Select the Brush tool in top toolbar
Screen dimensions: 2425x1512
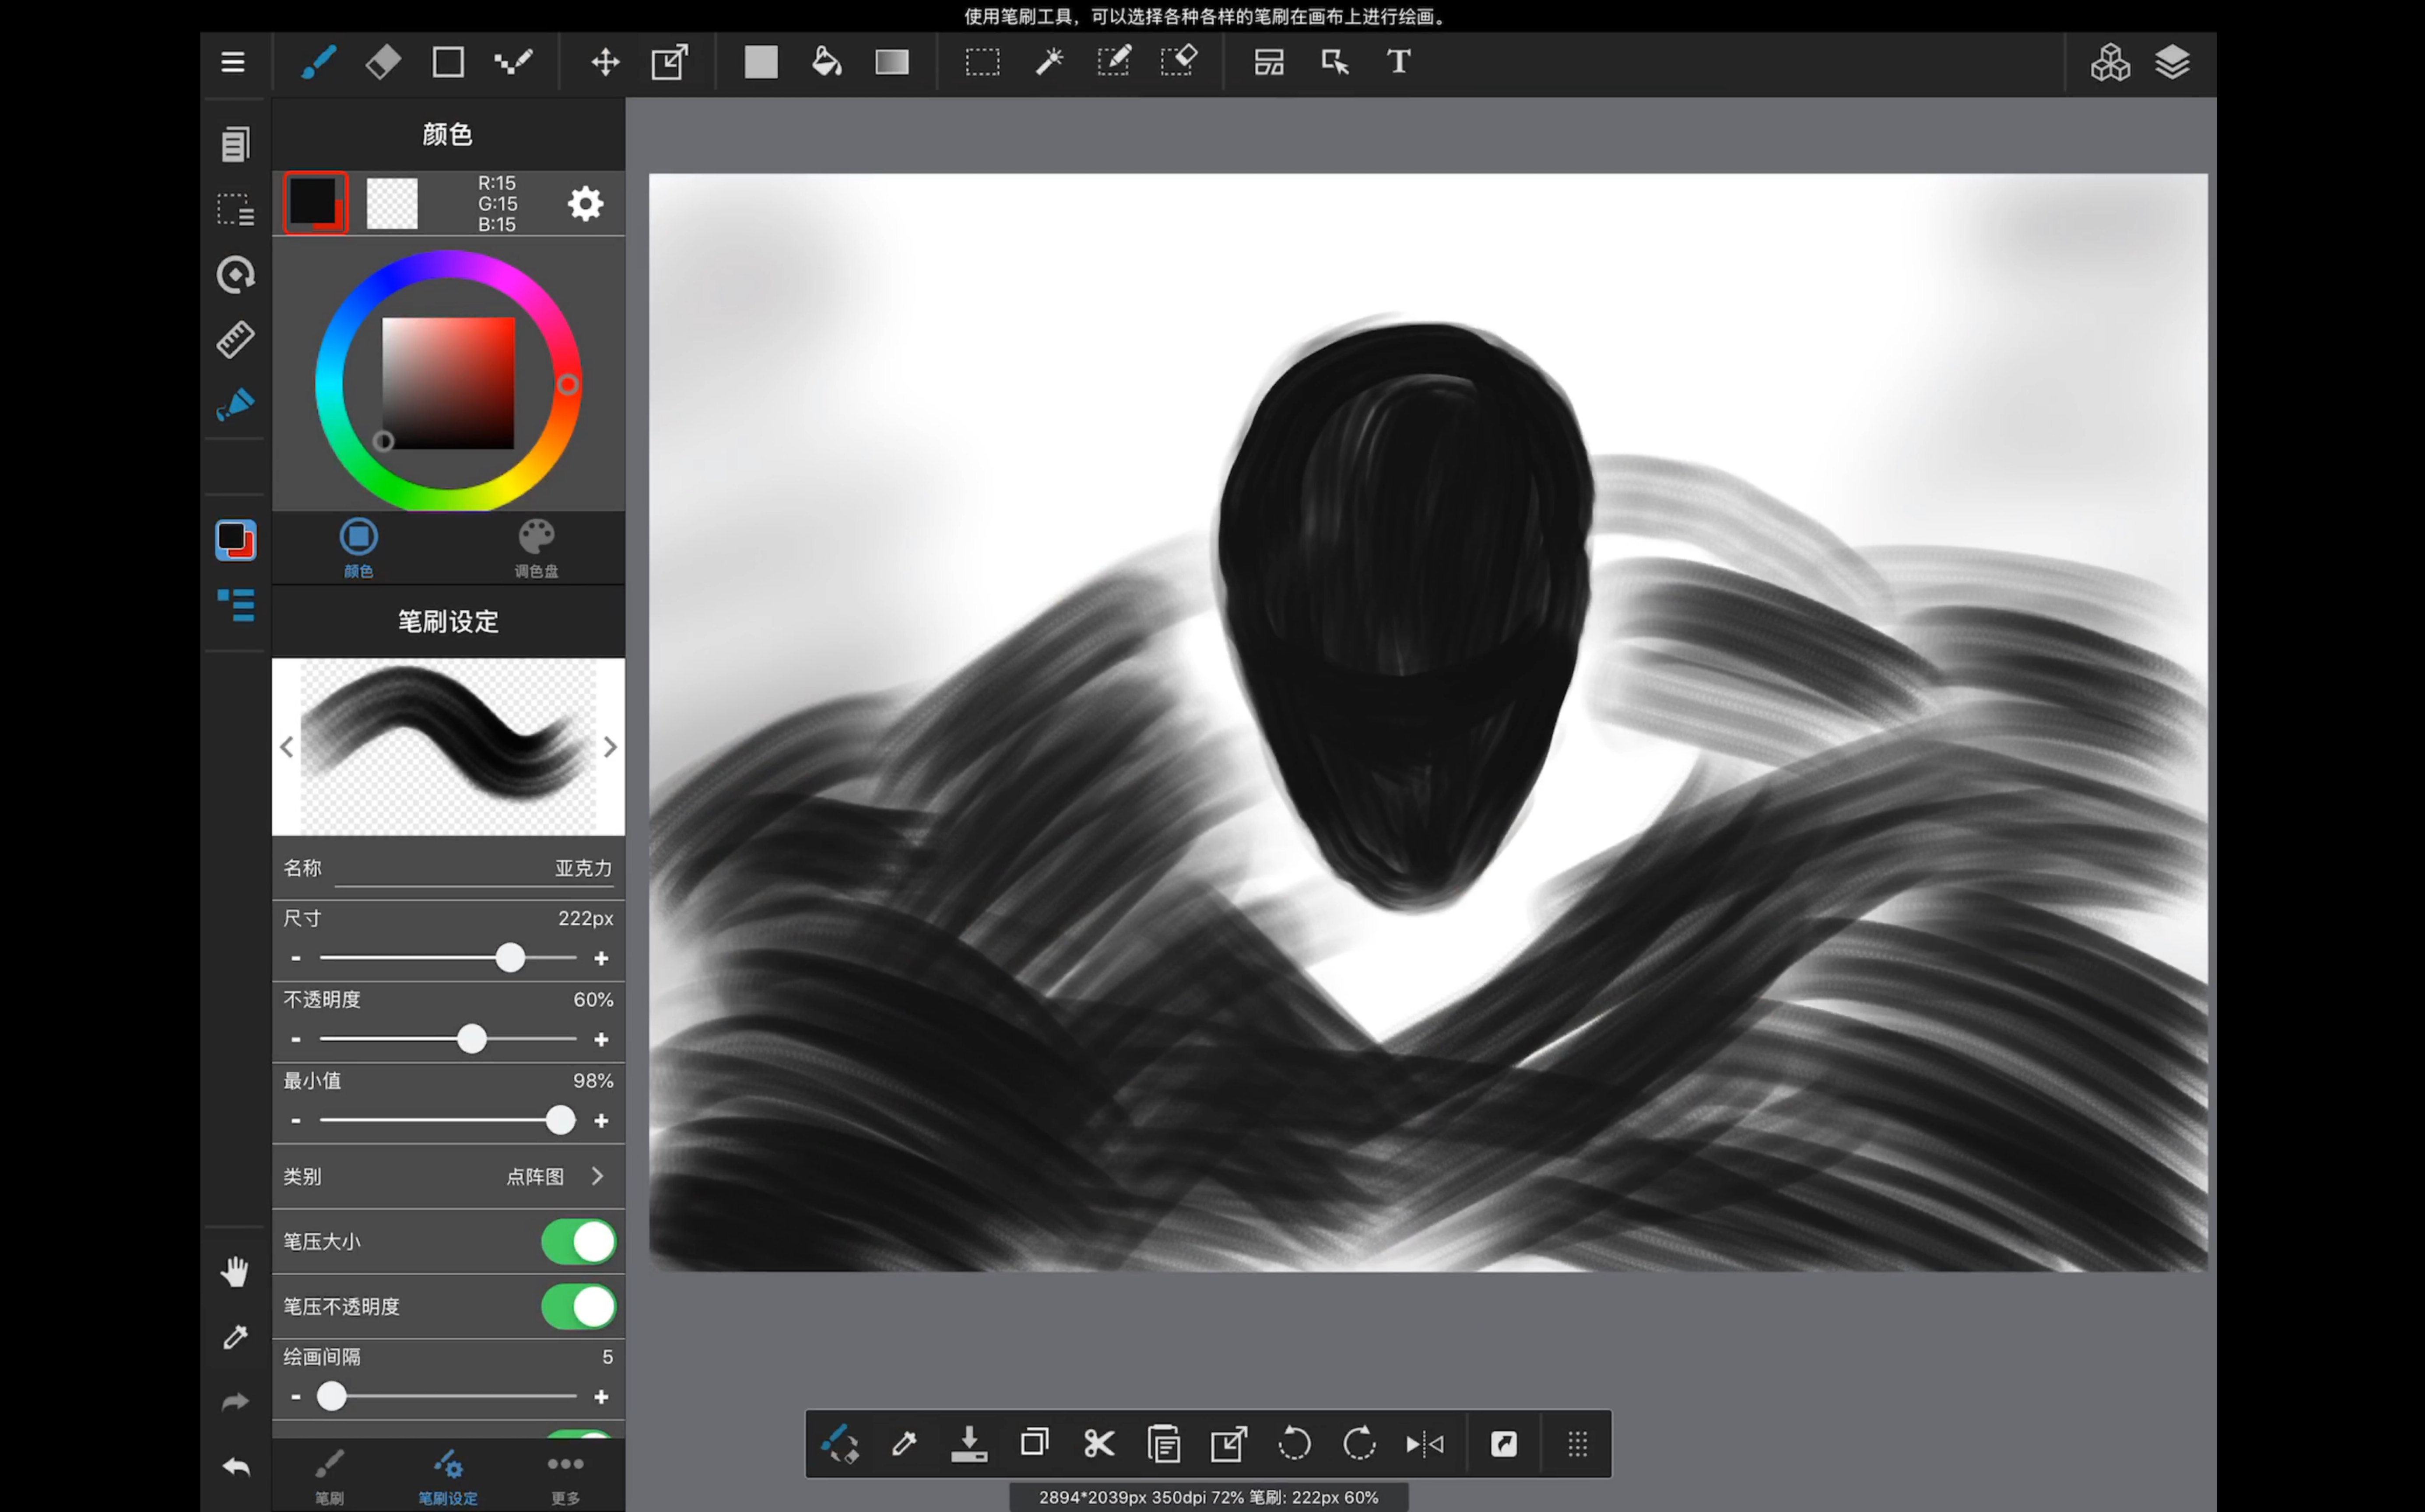coord(318,62)
